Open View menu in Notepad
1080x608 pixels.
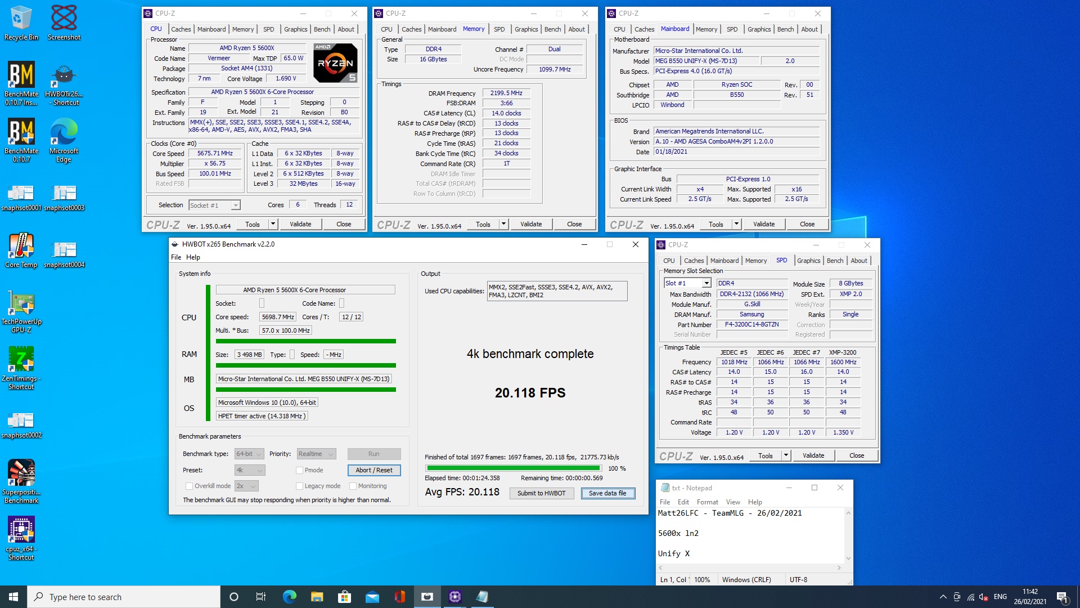point(733,502)
